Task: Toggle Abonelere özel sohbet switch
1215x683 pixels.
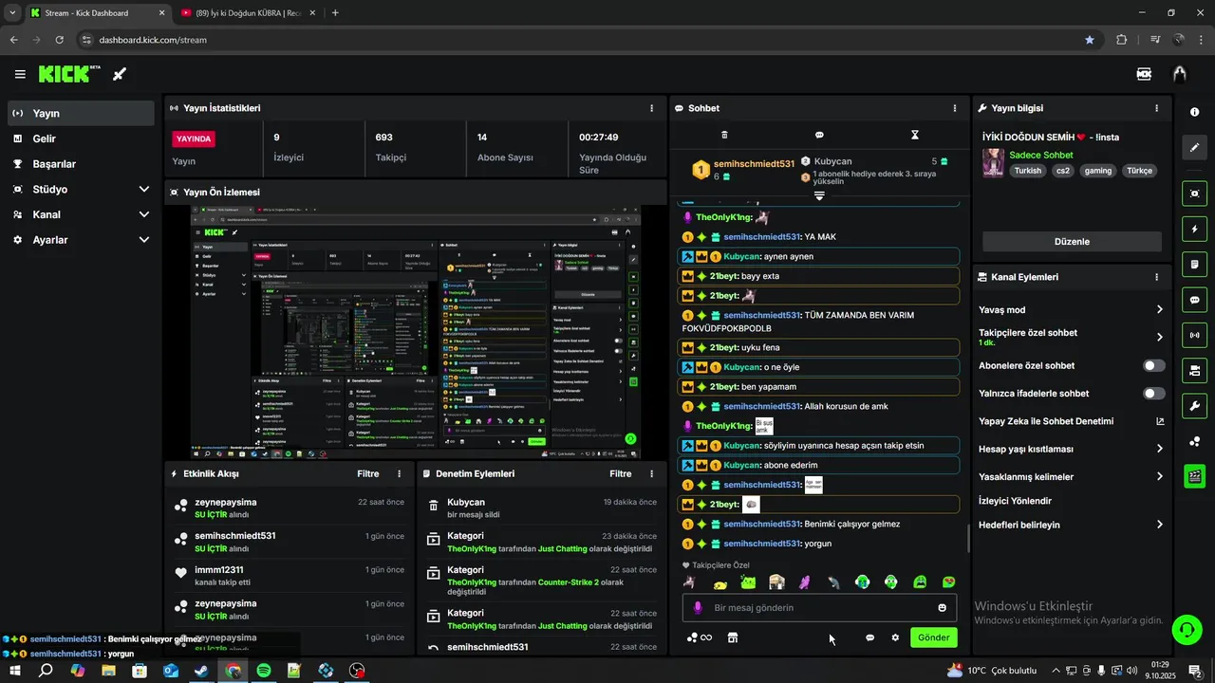Action: [1154, 365]
